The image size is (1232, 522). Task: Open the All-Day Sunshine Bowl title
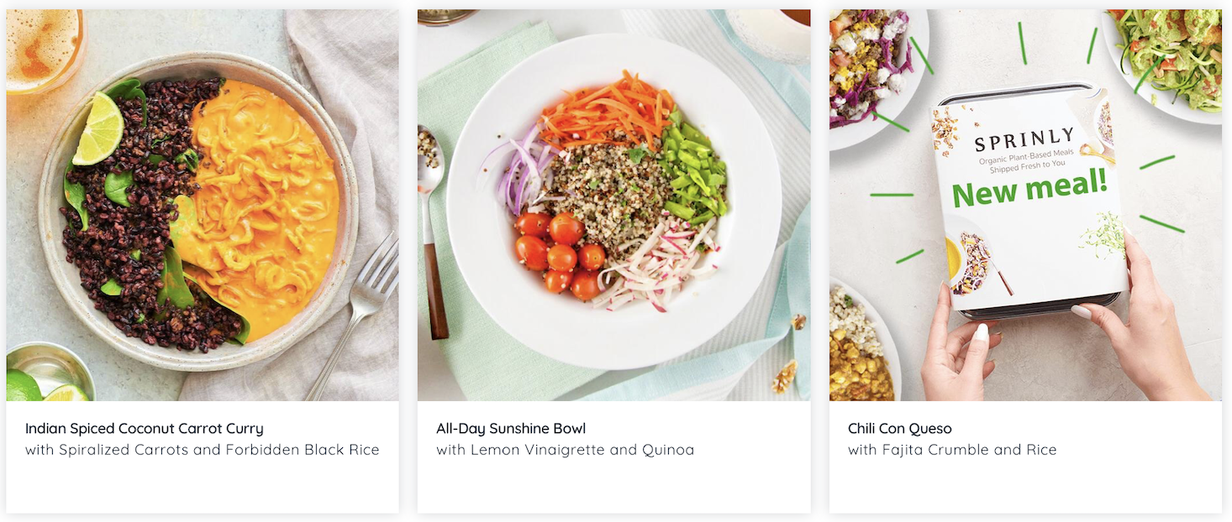[511, 429]
